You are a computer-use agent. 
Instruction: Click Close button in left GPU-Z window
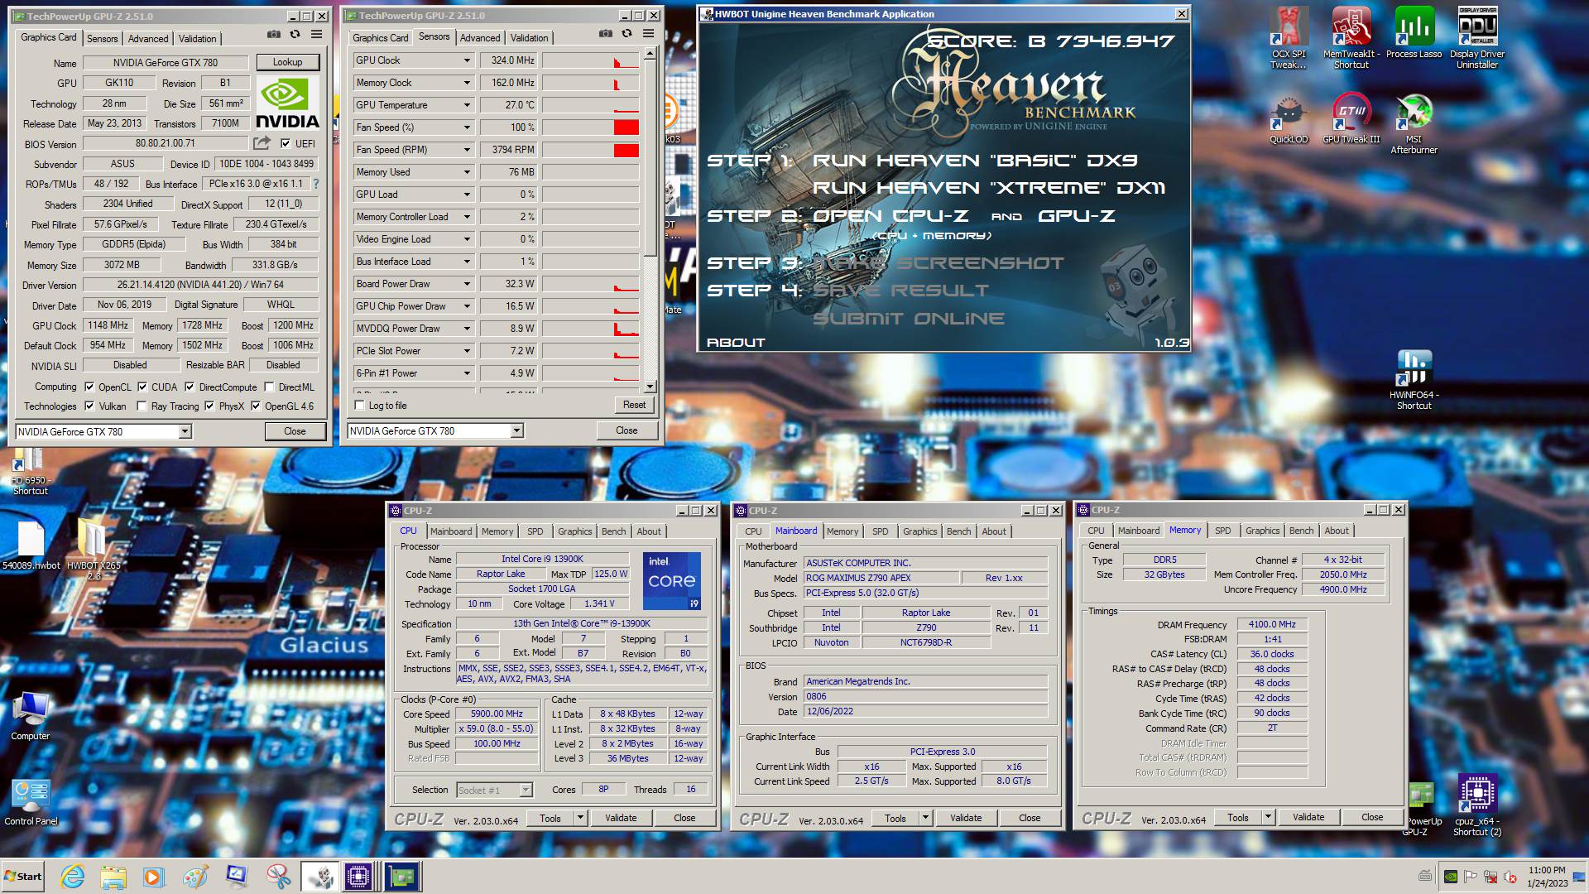point(295,431)
